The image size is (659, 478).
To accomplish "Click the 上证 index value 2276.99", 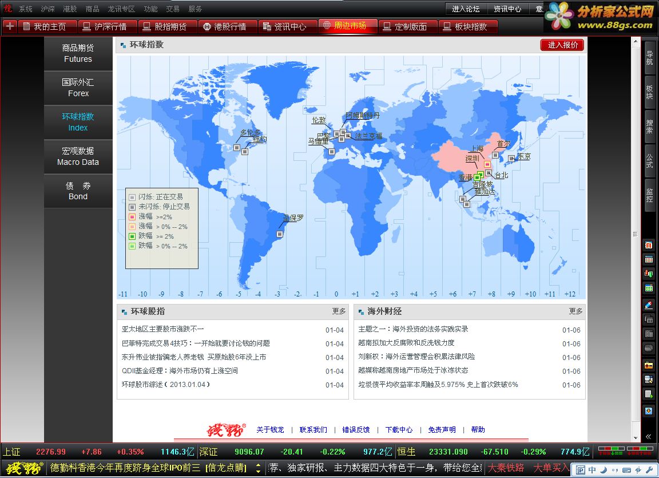I will pos(51,452).
